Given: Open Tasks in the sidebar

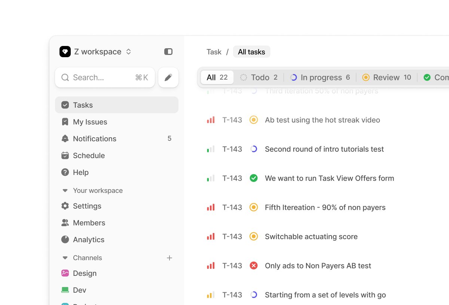Looking at the screenshot, I should (x=117, y=105).
